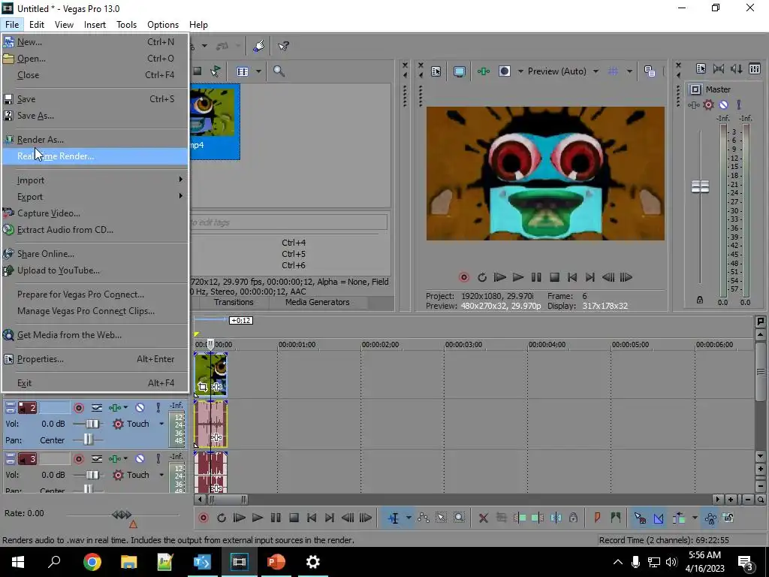The height and width of the screenshot is (577, 769).
Task: Toggle snapping in timeline toolbar
Action: 640,518
